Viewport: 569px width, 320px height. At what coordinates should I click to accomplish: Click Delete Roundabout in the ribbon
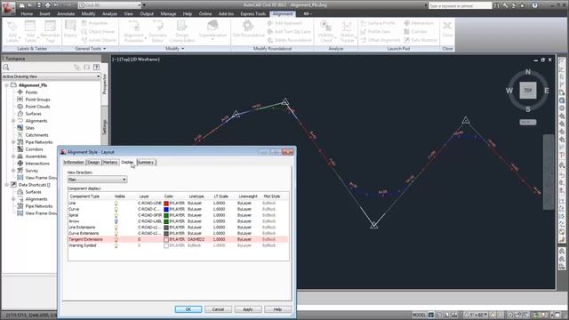(289, 40)
